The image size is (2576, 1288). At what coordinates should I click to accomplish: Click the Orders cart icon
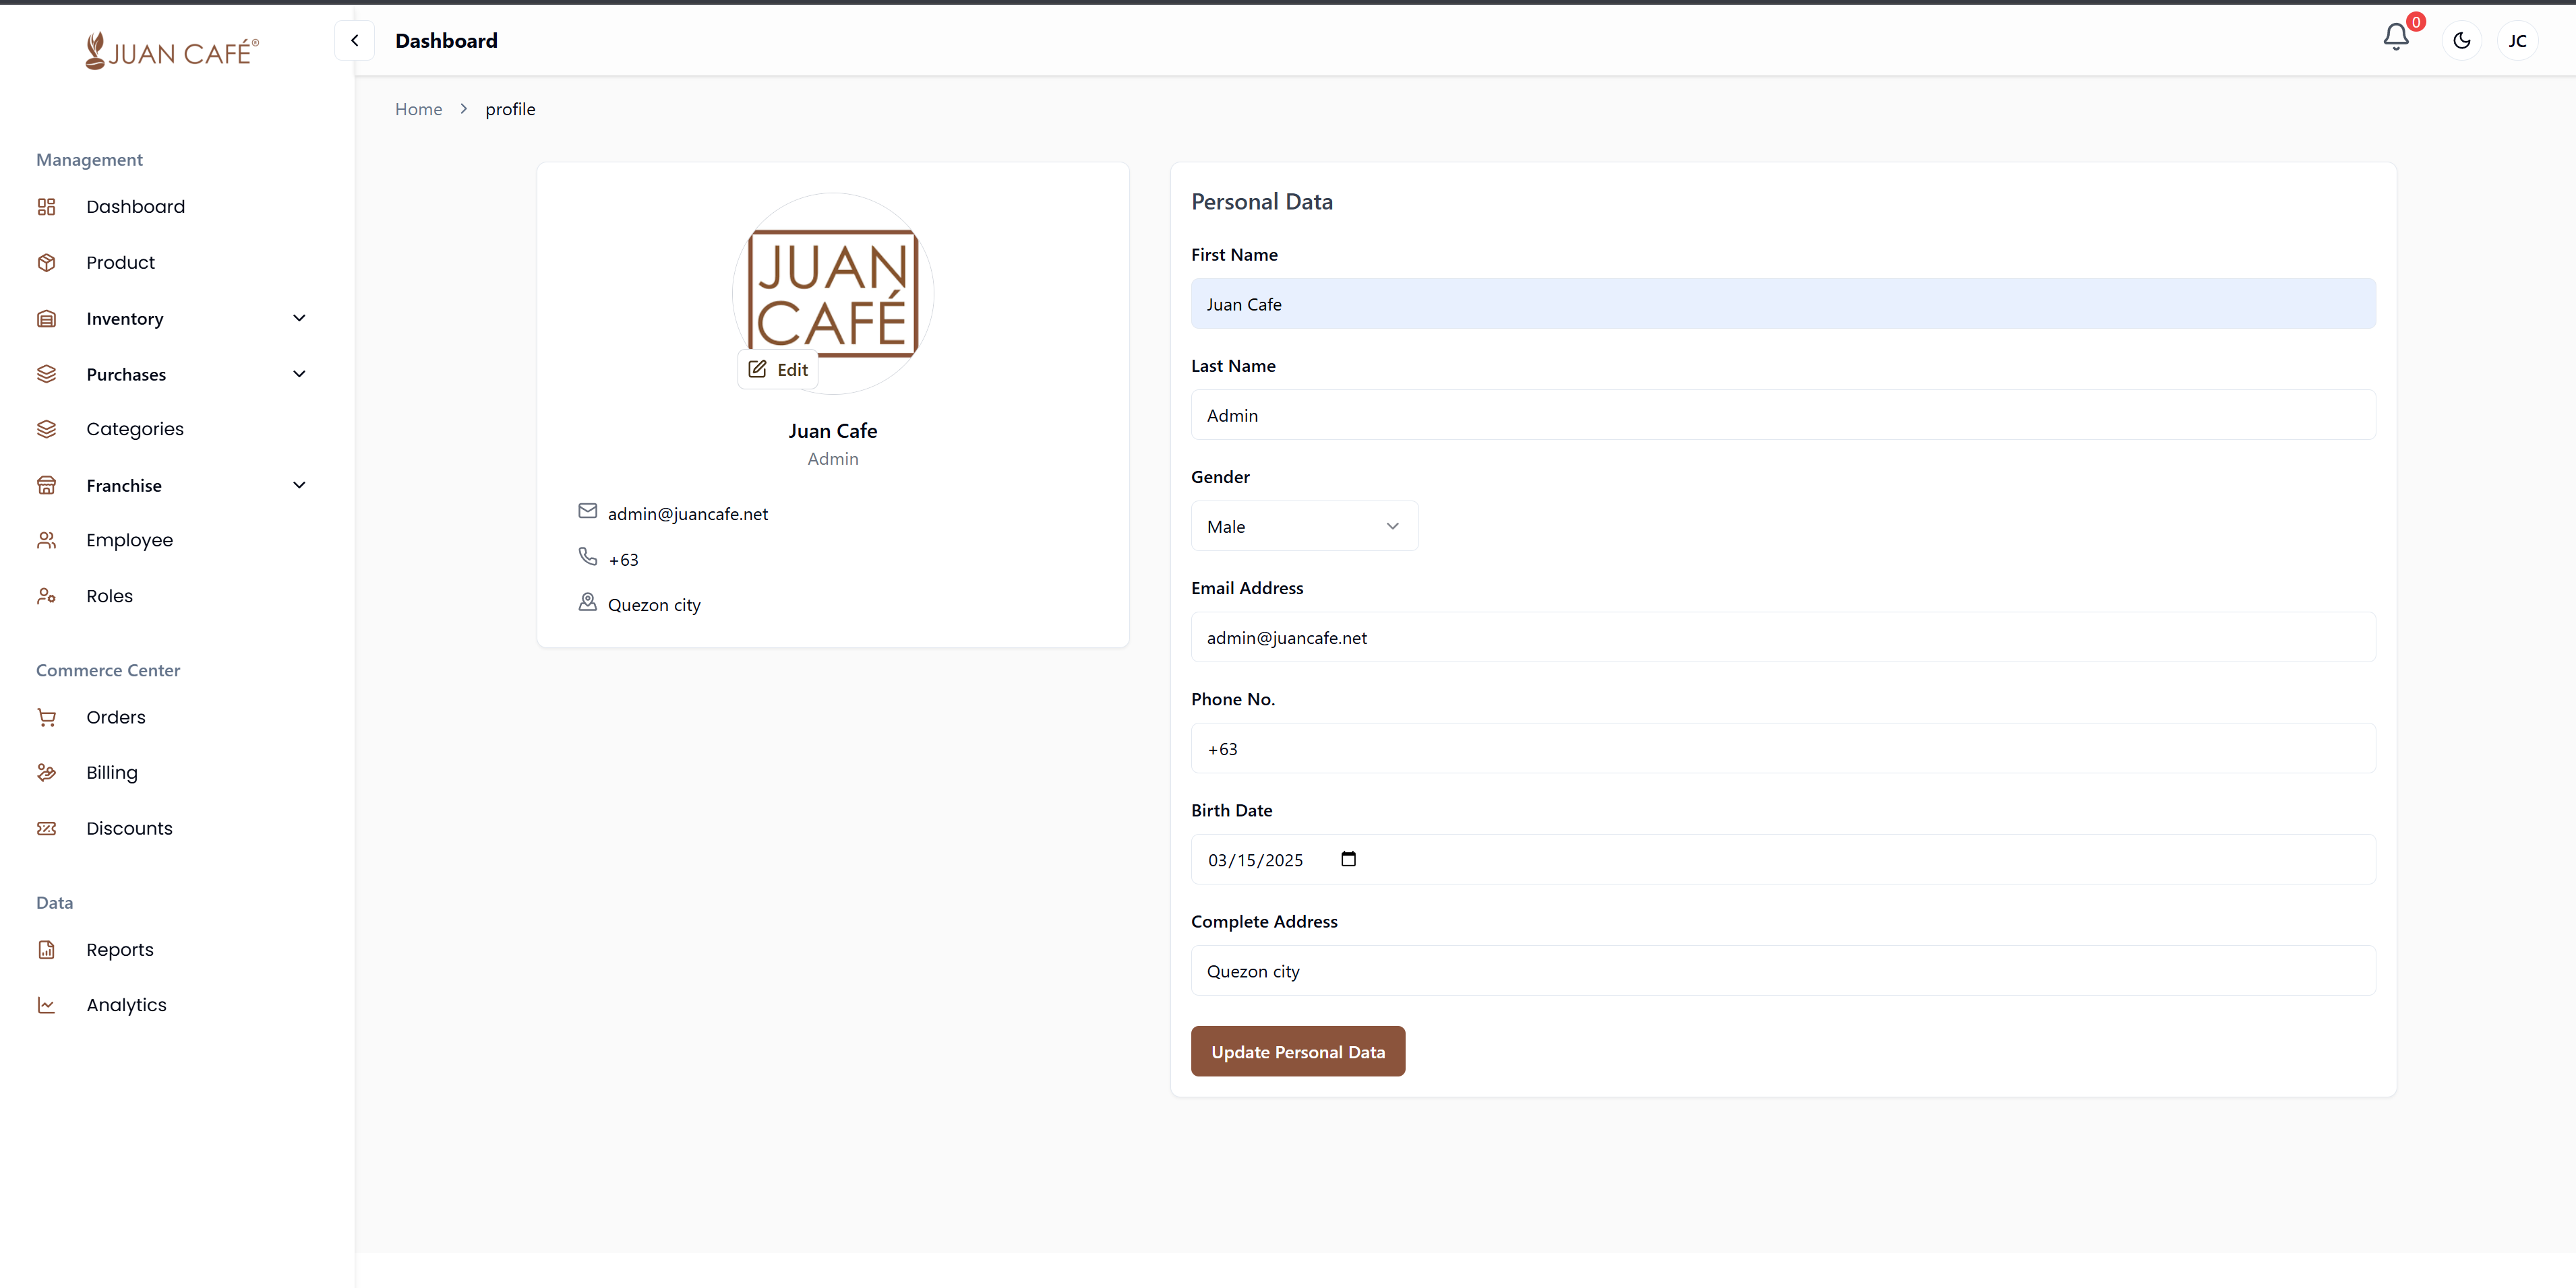46,717
